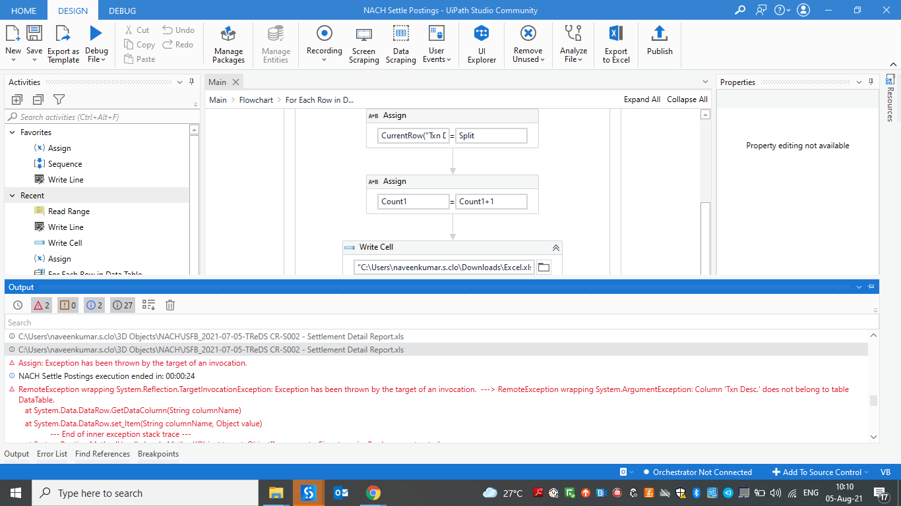
Task: Click the Analyze File stethoscope icon
Action: tap(573, 34)
